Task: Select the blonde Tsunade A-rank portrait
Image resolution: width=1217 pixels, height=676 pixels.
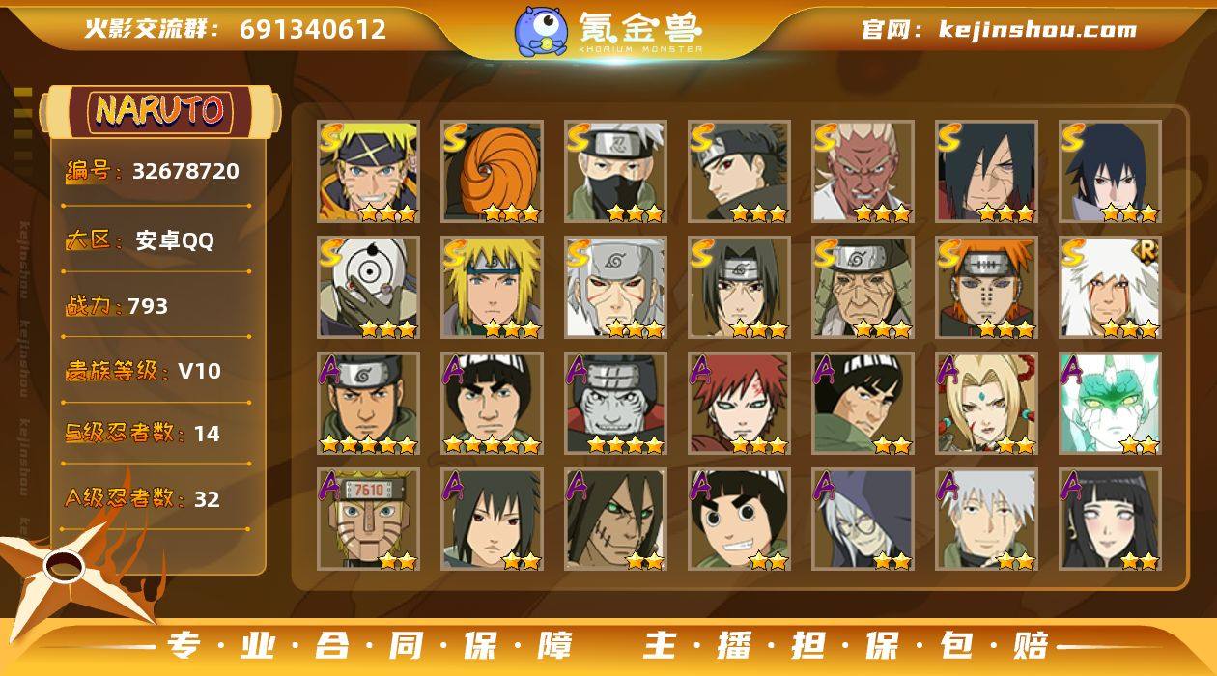Action: [x=987, y=404]
